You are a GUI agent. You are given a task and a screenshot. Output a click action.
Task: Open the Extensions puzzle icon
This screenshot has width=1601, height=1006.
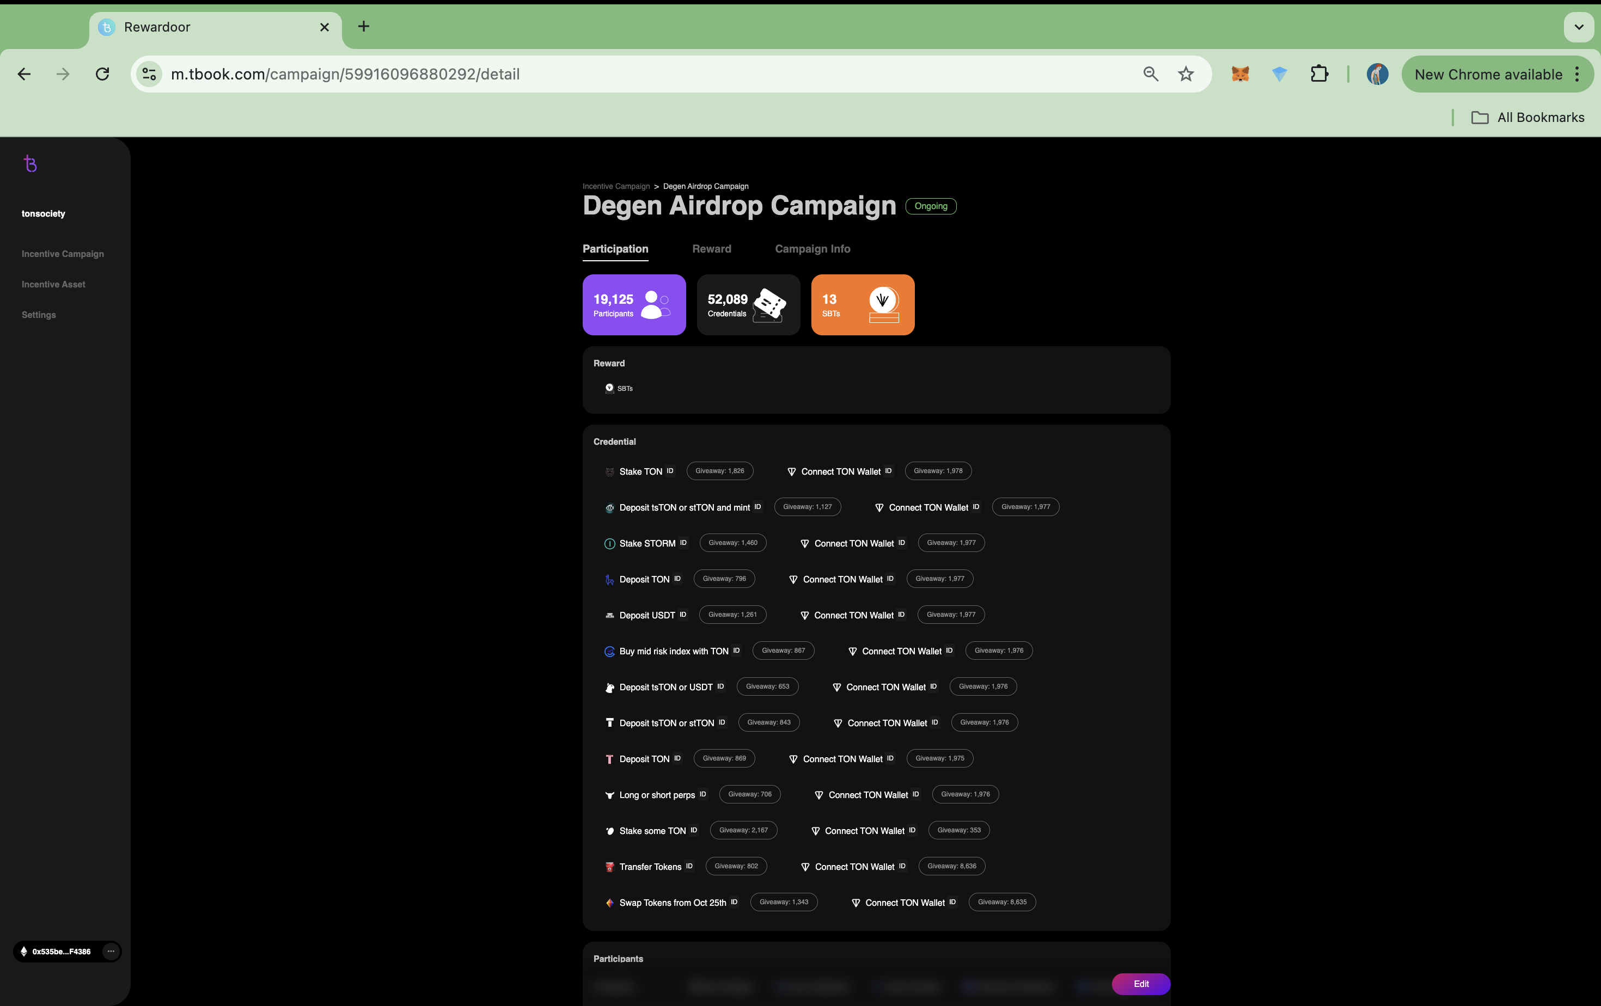[x=1319, y=73]
